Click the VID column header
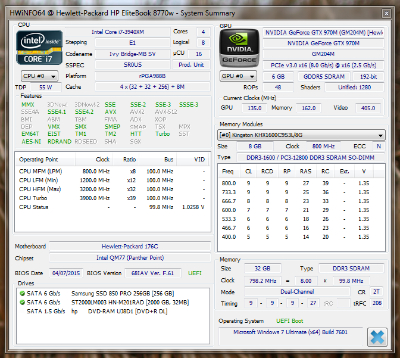This screenshot has height=358, width=400. (x=193, y=160)
